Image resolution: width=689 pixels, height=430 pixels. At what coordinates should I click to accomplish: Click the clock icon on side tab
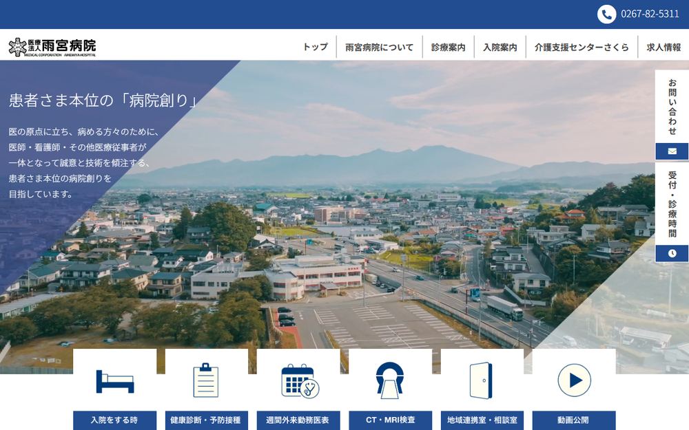point(672,254)
